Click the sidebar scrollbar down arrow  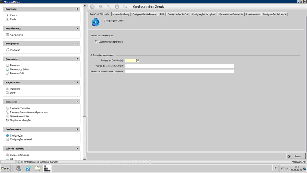tap(84, 158)
